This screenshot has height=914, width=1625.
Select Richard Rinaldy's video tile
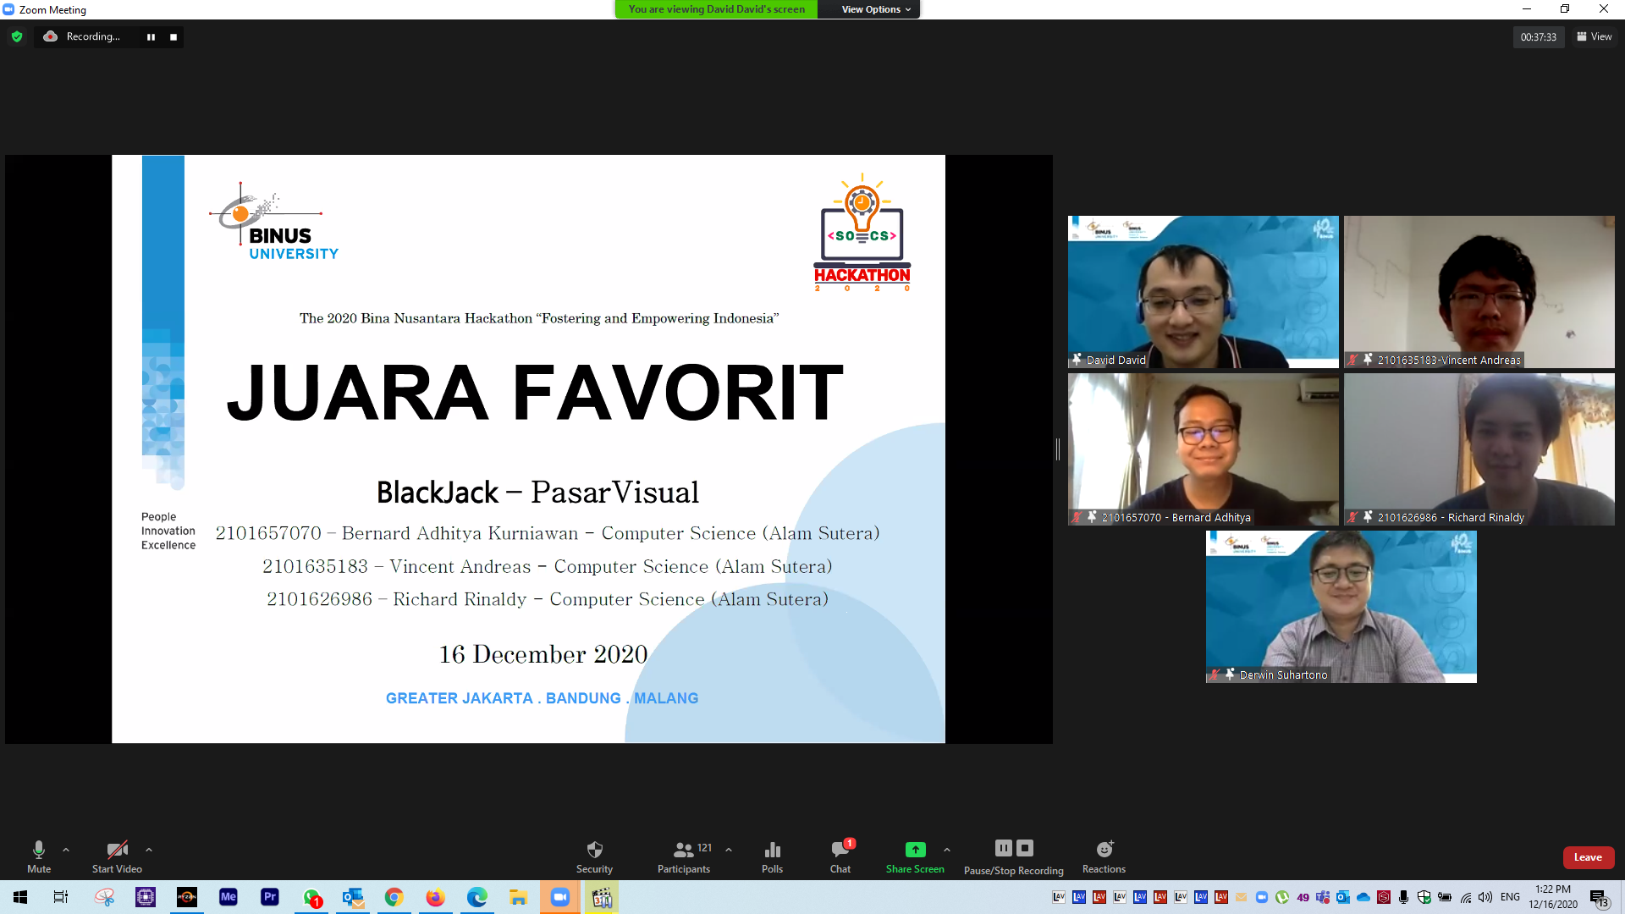tap(1479, 449)
